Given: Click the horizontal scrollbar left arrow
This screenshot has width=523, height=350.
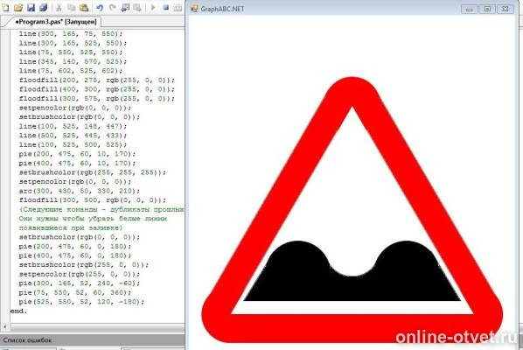Looking at the screenshot, I should click(4, 326).
